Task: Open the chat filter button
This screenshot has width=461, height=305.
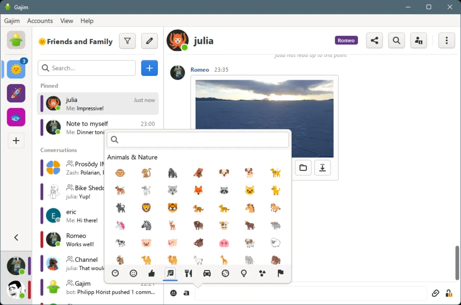Action: click(x=127, y=41)
